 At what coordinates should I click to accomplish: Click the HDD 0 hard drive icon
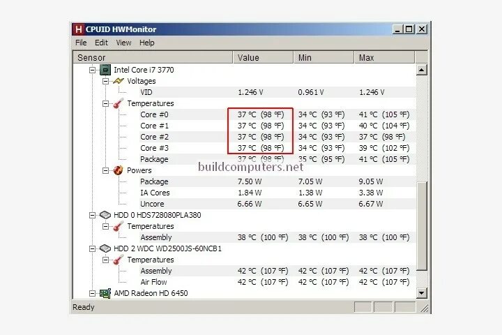[105, 215]
